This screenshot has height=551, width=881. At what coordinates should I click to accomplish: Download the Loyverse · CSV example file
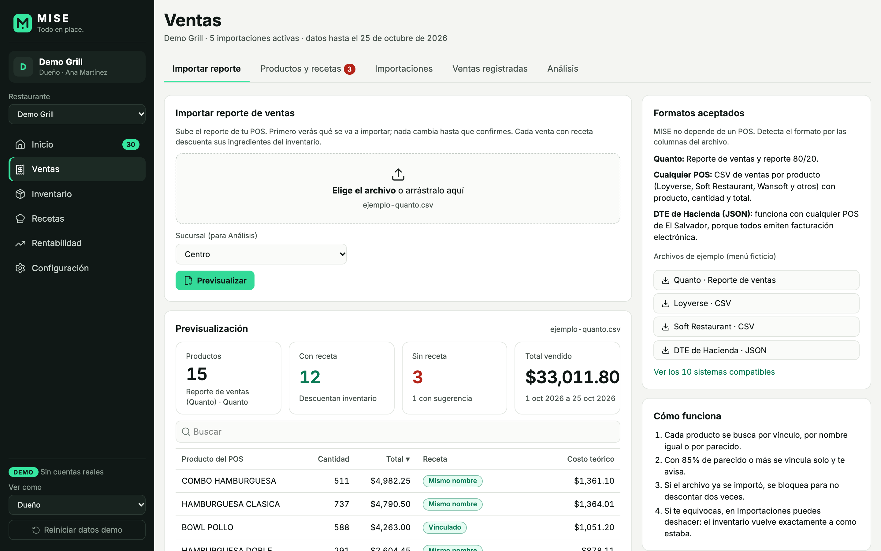point(756,304)
